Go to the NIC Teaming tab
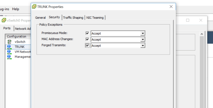Screen dimensions: 213x108 pyautogui.click(x=95, y=18)
